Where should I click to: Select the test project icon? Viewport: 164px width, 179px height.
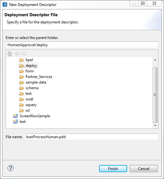pyautogui.click(x=16, y=122)
